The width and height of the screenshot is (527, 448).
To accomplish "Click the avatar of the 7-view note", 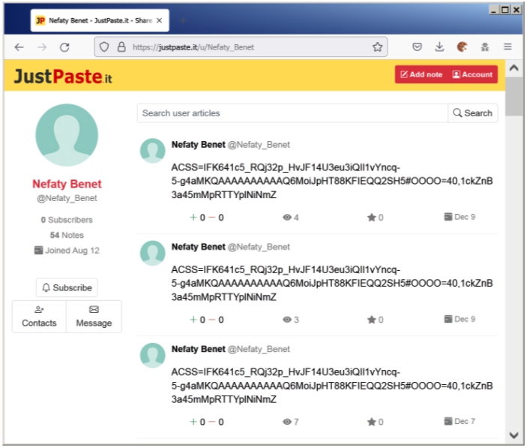I will 153,355.
